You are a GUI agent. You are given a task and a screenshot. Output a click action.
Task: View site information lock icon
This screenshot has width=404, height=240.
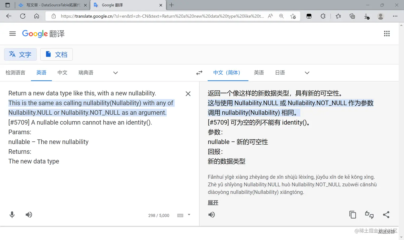54,16
